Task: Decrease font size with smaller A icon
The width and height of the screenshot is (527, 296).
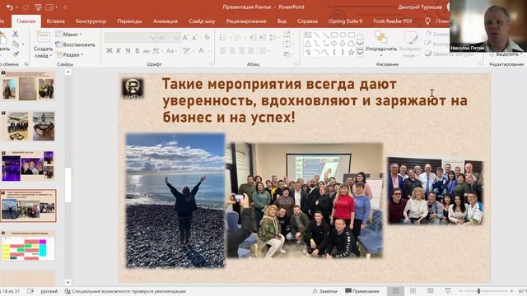Action: pyautogui.click(x=194, y=38)
